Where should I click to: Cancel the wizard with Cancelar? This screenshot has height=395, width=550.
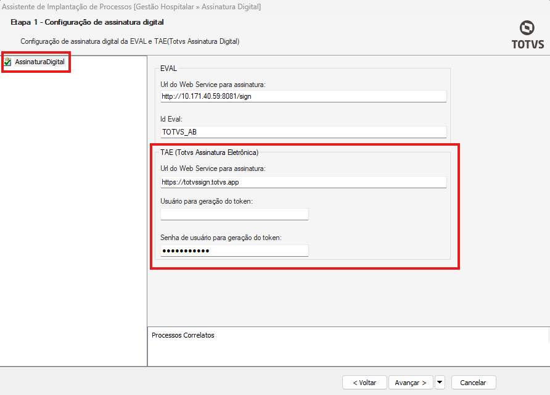pos(473,383)
